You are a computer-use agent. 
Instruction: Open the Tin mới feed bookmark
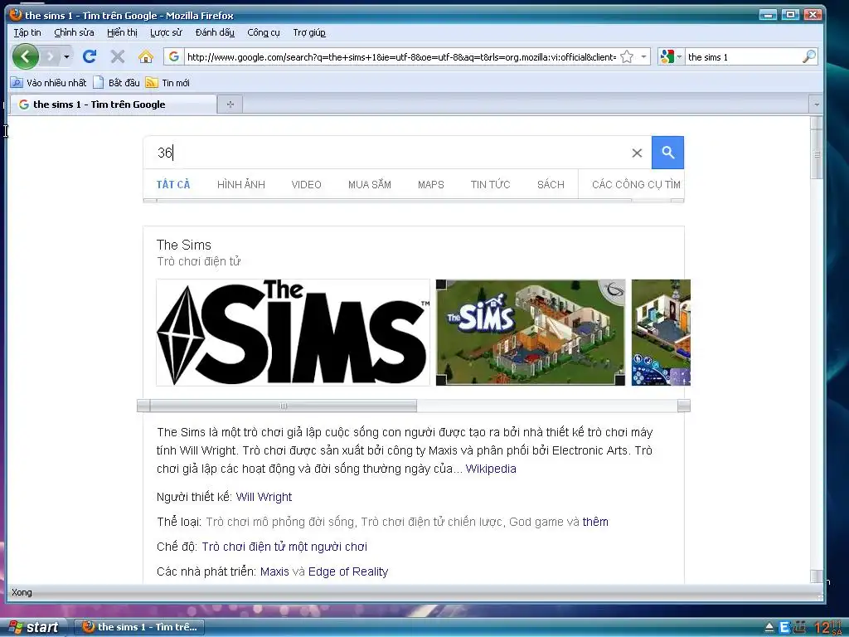tap(167, 83)
